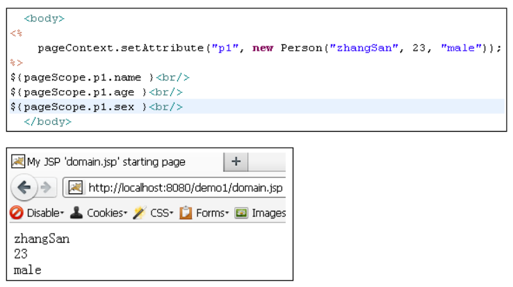This screenshot has height=287, width=513.
Task: Click the highlighted ${pageScope.p1.sex } line
Action: (256, 107)
